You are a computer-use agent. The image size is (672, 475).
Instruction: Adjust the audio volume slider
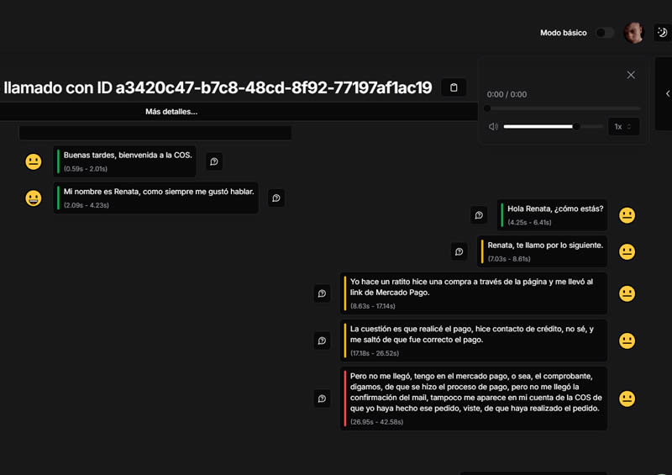553,127
